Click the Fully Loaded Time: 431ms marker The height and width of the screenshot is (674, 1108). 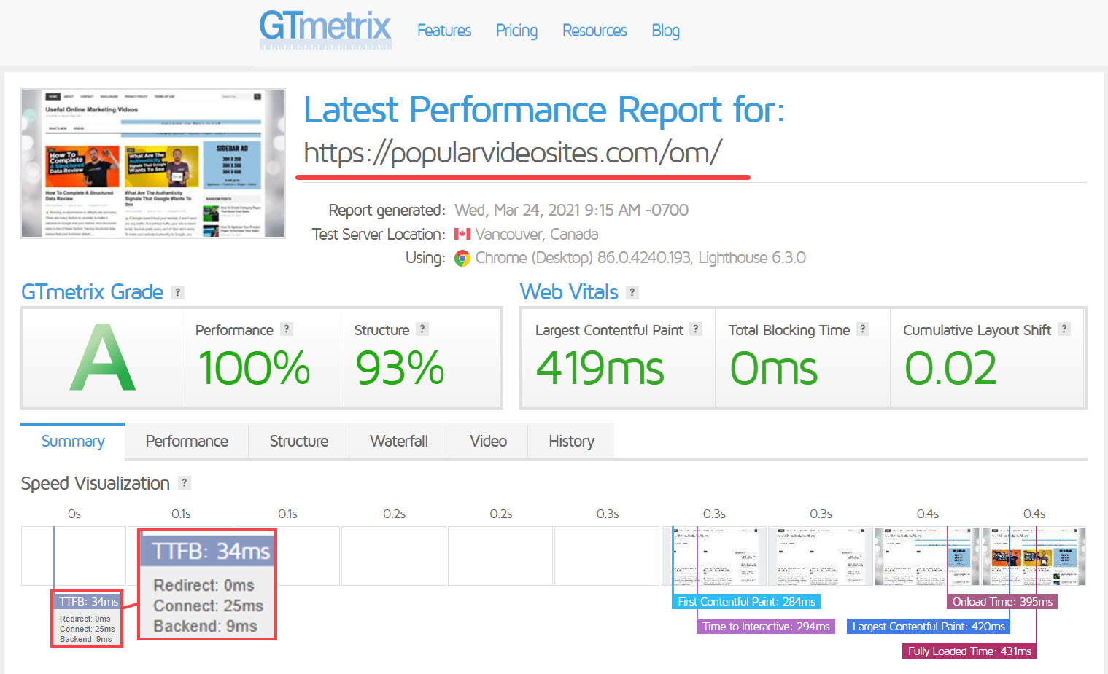969,651
